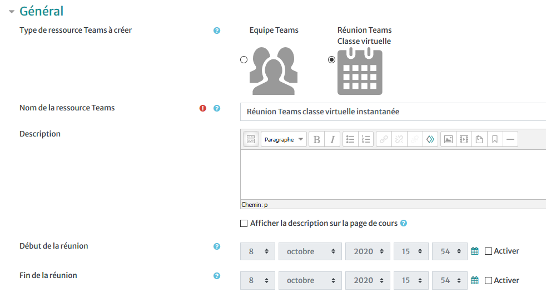Insert an unordered bullet list
Screen dimensions: 546x293
[350, 139]
